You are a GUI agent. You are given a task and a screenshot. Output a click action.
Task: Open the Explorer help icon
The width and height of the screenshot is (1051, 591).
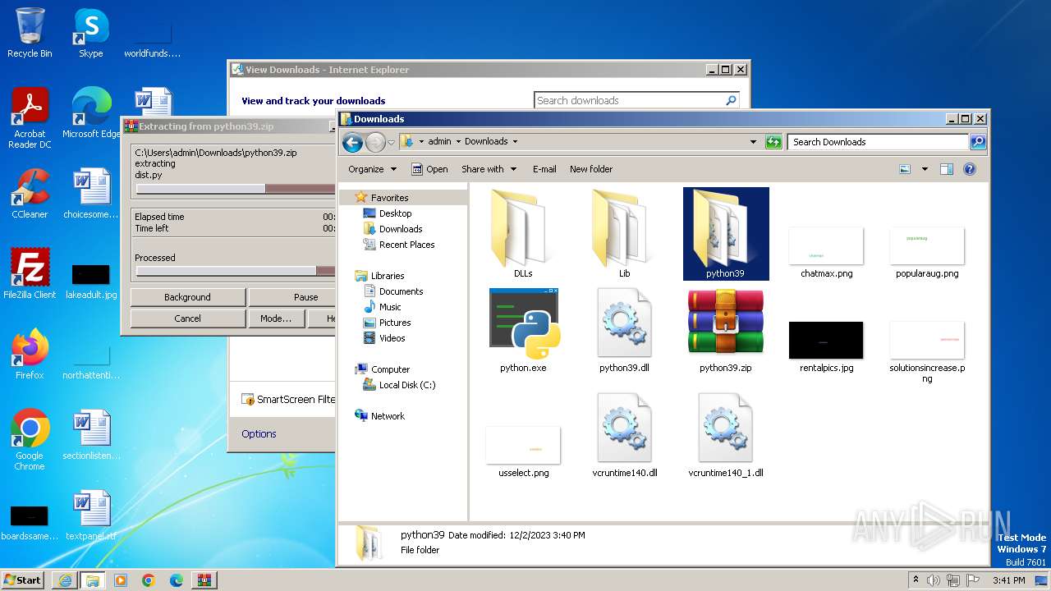point(969,169)
